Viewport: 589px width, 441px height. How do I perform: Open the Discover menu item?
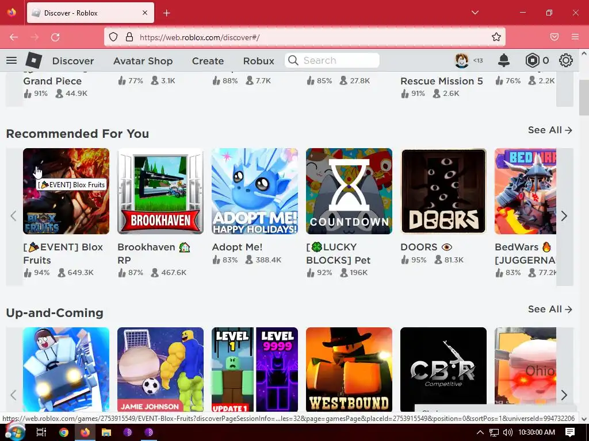click(x=73, y=61)
